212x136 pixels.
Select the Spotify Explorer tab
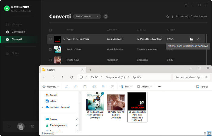point(63,70)
